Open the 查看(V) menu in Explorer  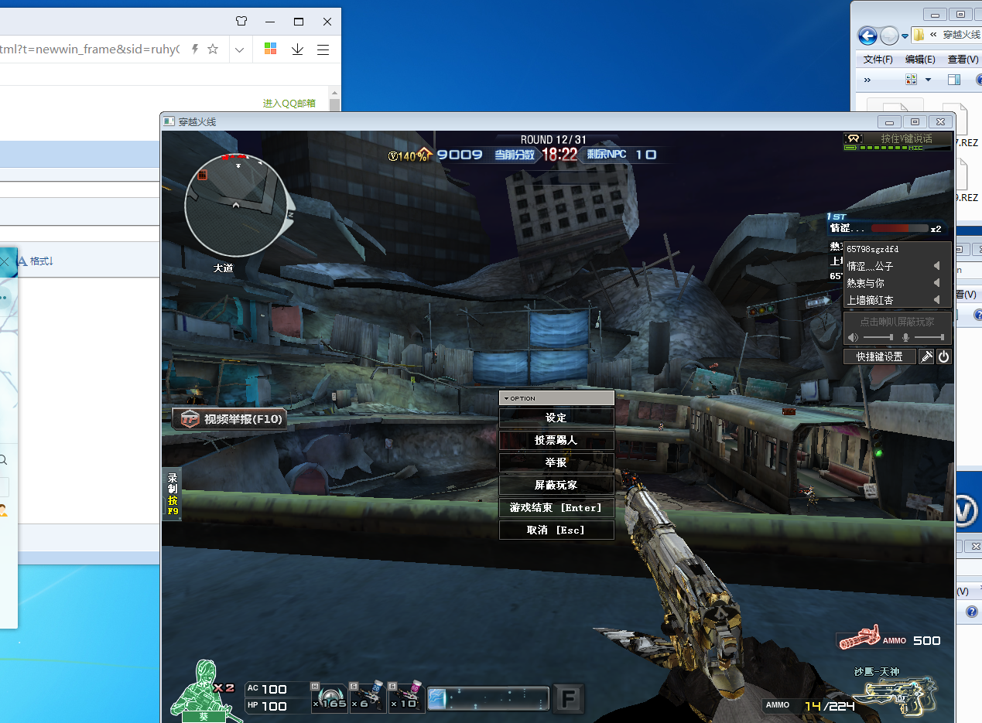point(963,60)
